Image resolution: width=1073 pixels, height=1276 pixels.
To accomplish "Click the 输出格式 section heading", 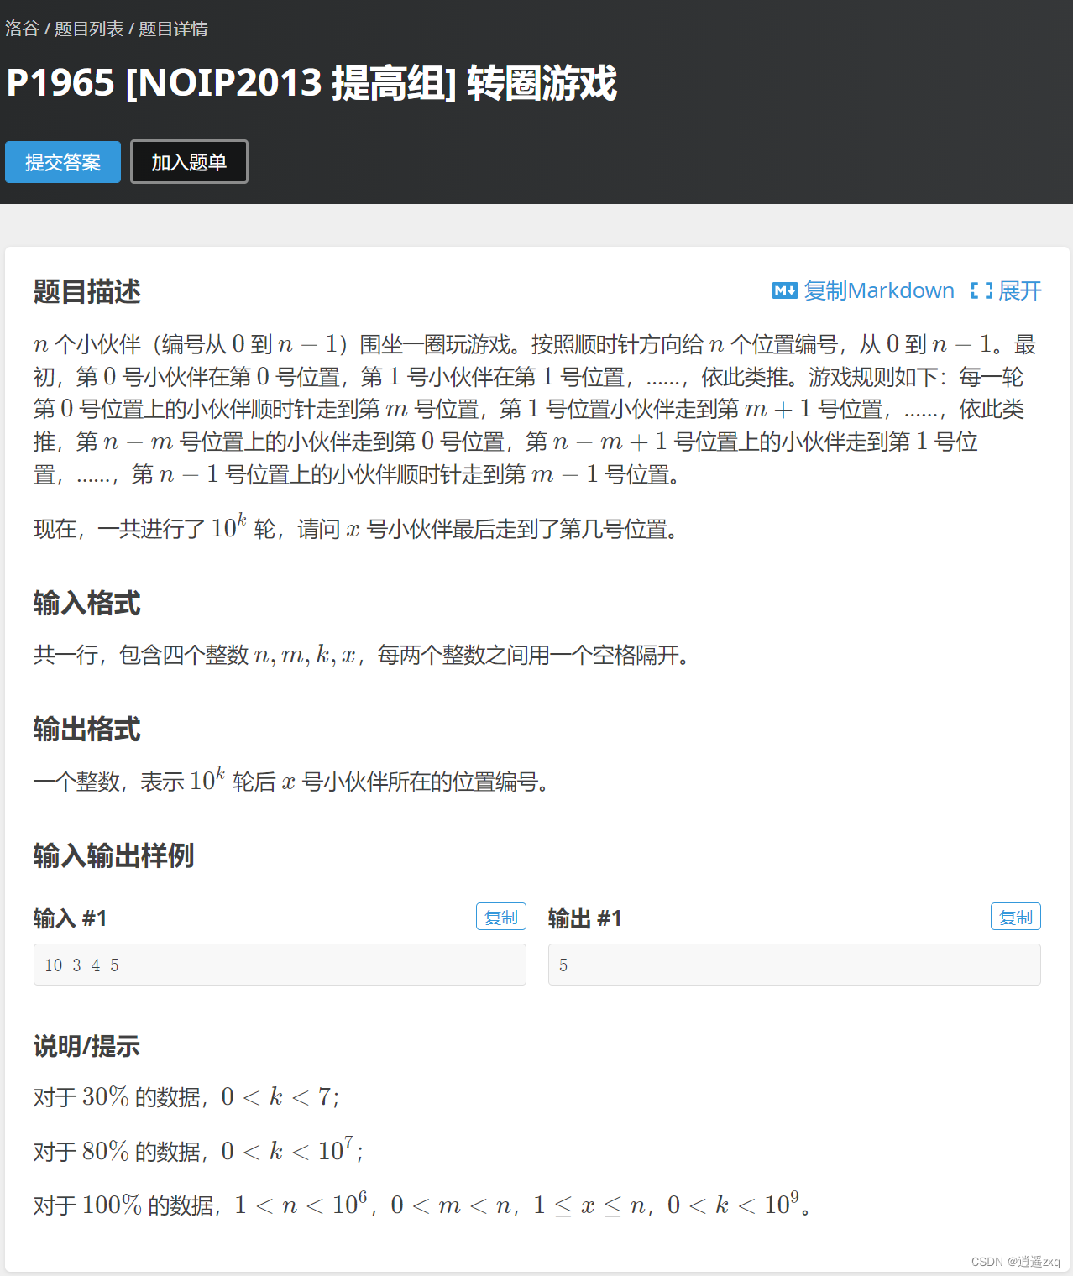I will pos(86,729).
